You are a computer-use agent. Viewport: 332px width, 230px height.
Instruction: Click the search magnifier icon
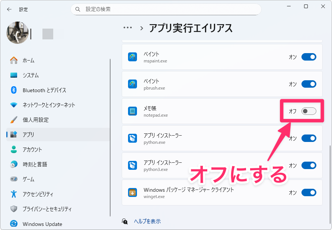click(78, 9)
